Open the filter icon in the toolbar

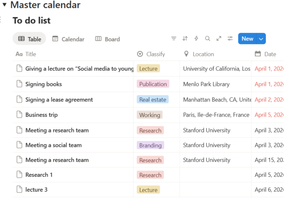click(x=173, y=39)
